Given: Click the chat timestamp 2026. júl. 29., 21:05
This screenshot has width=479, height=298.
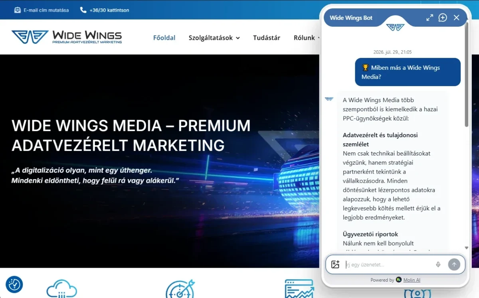Looking at the screenshot, I should pos(392,52).
